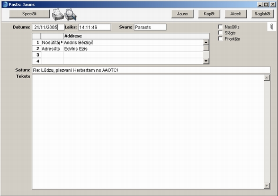Click the Jauns button
This screenshot has height=196, width=278.
click(182, 14)
